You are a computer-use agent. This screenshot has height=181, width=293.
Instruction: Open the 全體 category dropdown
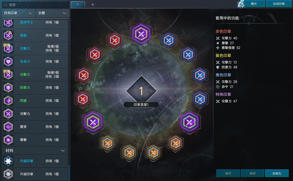[52, 13]
